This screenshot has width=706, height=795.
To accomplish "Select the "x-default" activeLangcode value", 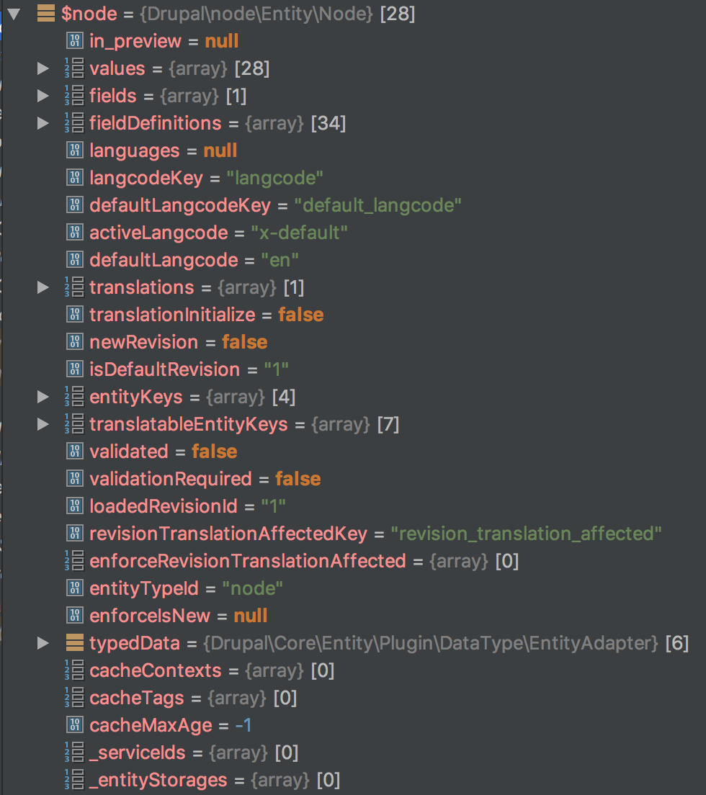I will tap(299, 233).
